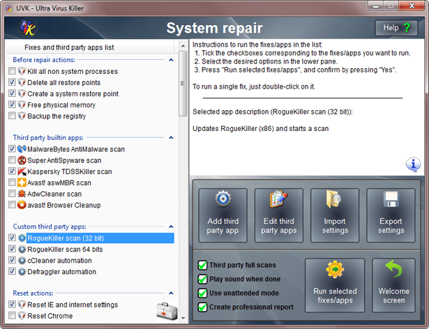Click the Avast! aswMBR orange cross icon
The width and height of the screenshot is (429, 329).
[22, 183]
